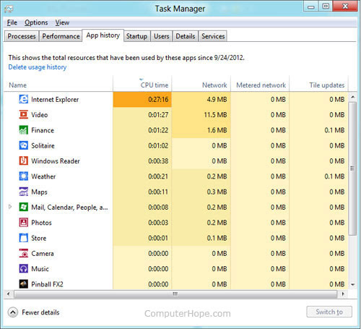Open the Users tab
Viewport: 361px width, 329px height.
point(162,36)
